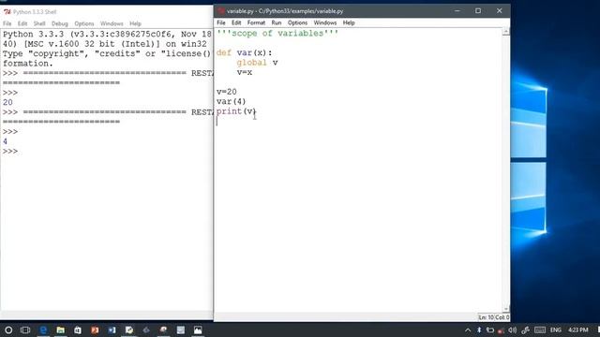Minimize the variable.py editor window
The image size is (600, 337).
pyautogui.click(x=457, y=11)
